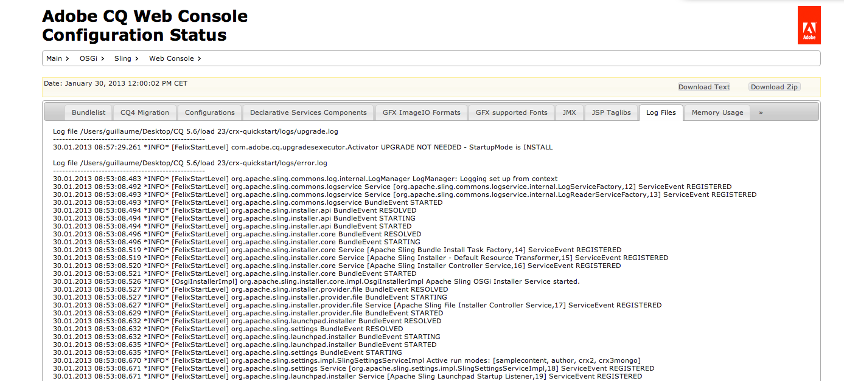Click the provider.file BundleEvent STARTED line

coord(248,313)
